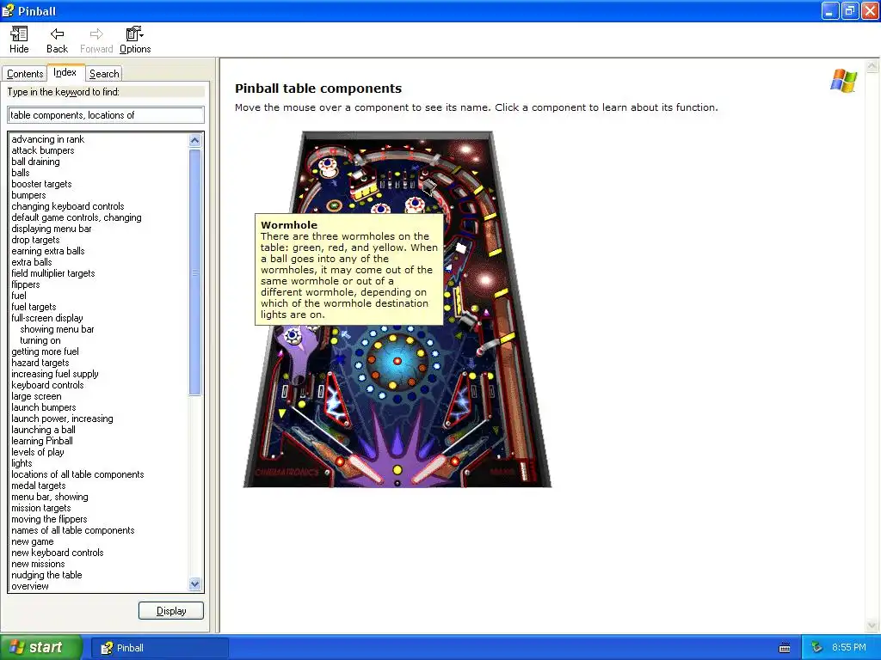Screen dimensions: 881x660
Task: Click the keyword input field
Action: click(x=106, y=115)
